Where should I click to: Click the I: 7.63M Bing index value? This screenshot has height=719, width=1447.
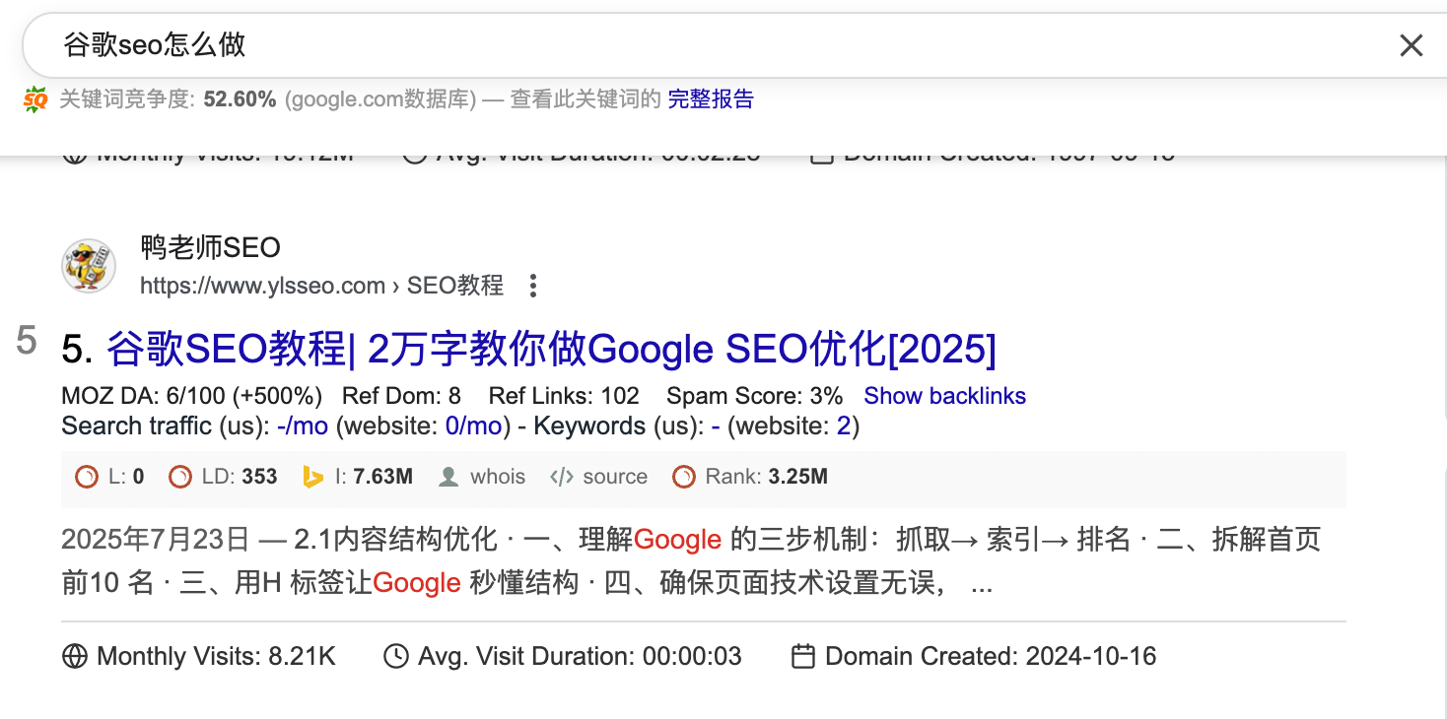point(374,477)
